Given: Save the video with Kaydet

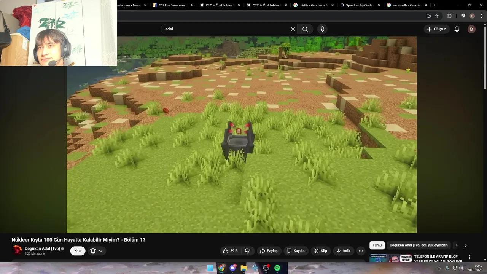Looking at the screenshot, I should click(x=296, y=251).
